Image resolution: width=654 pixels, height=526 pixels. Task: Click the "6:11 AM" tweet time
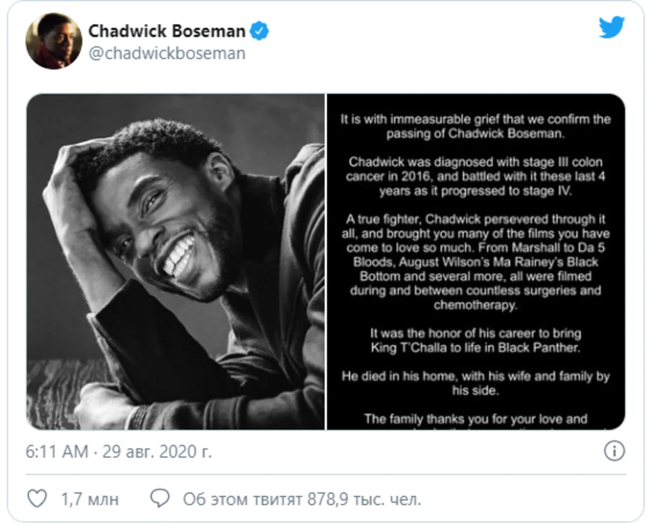[57, 452]
